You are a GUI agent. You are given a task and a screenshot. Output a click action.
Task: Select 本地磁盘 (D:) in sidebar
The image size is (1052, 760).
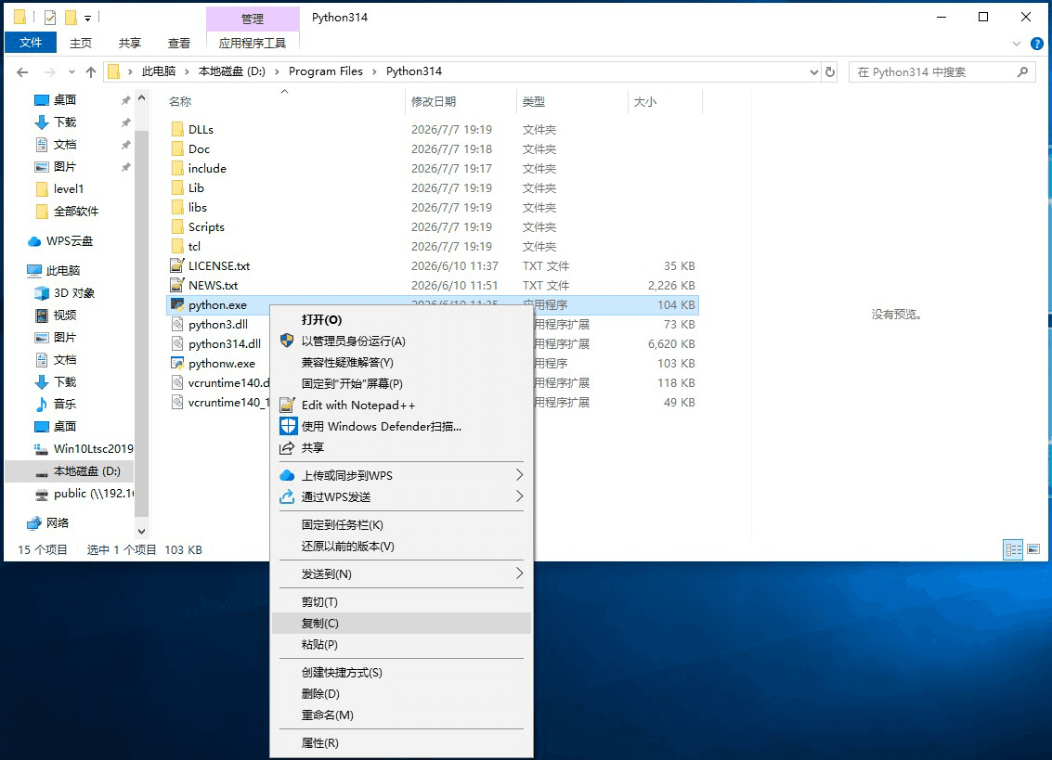[x=69, y=471]
